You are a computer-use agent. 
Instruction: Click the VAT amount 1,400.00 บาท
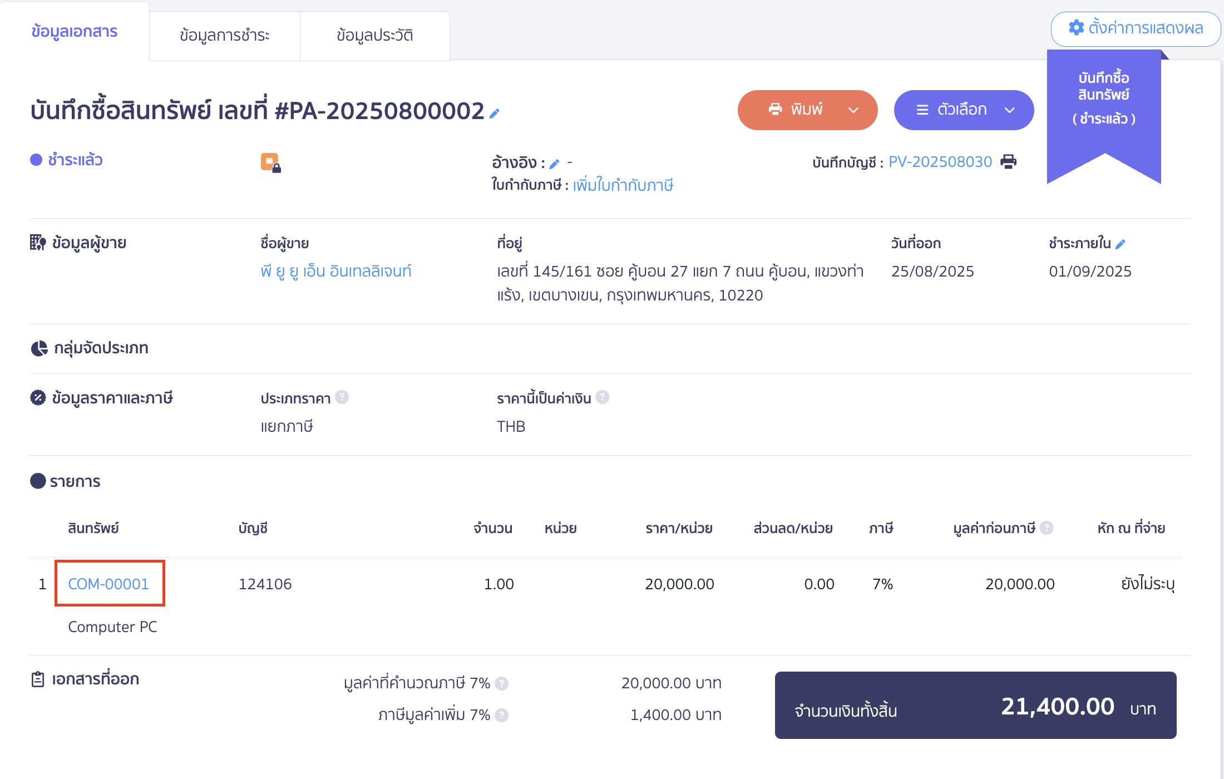tap(676, 715)
